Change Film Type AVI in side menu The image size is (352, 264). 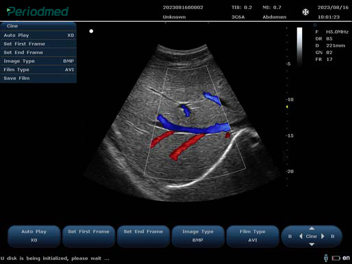tap(38, 70)
